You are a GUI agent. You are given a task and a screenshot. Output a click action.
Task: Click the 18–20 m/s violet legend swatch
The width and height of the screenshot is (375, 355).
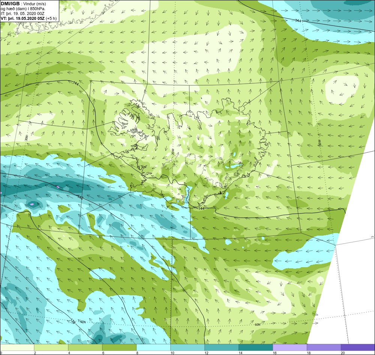coord(324,347)
